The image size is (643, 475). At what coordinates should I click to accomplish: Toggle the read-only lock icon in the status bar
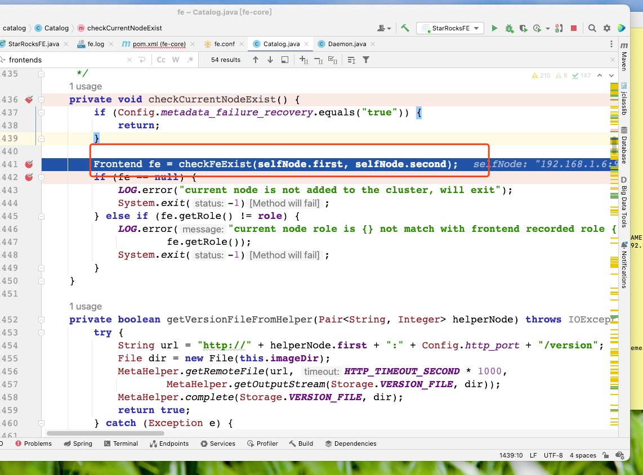point(606,455)
